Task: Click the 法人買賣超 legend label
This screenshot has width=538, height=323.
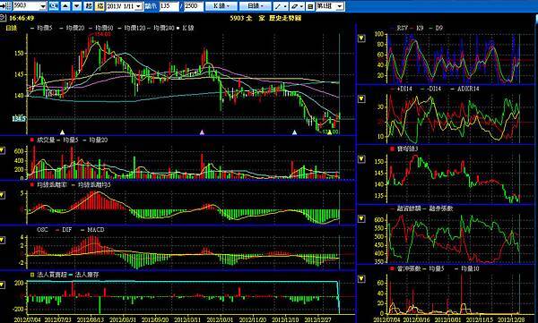Action: tap(52, 275)
